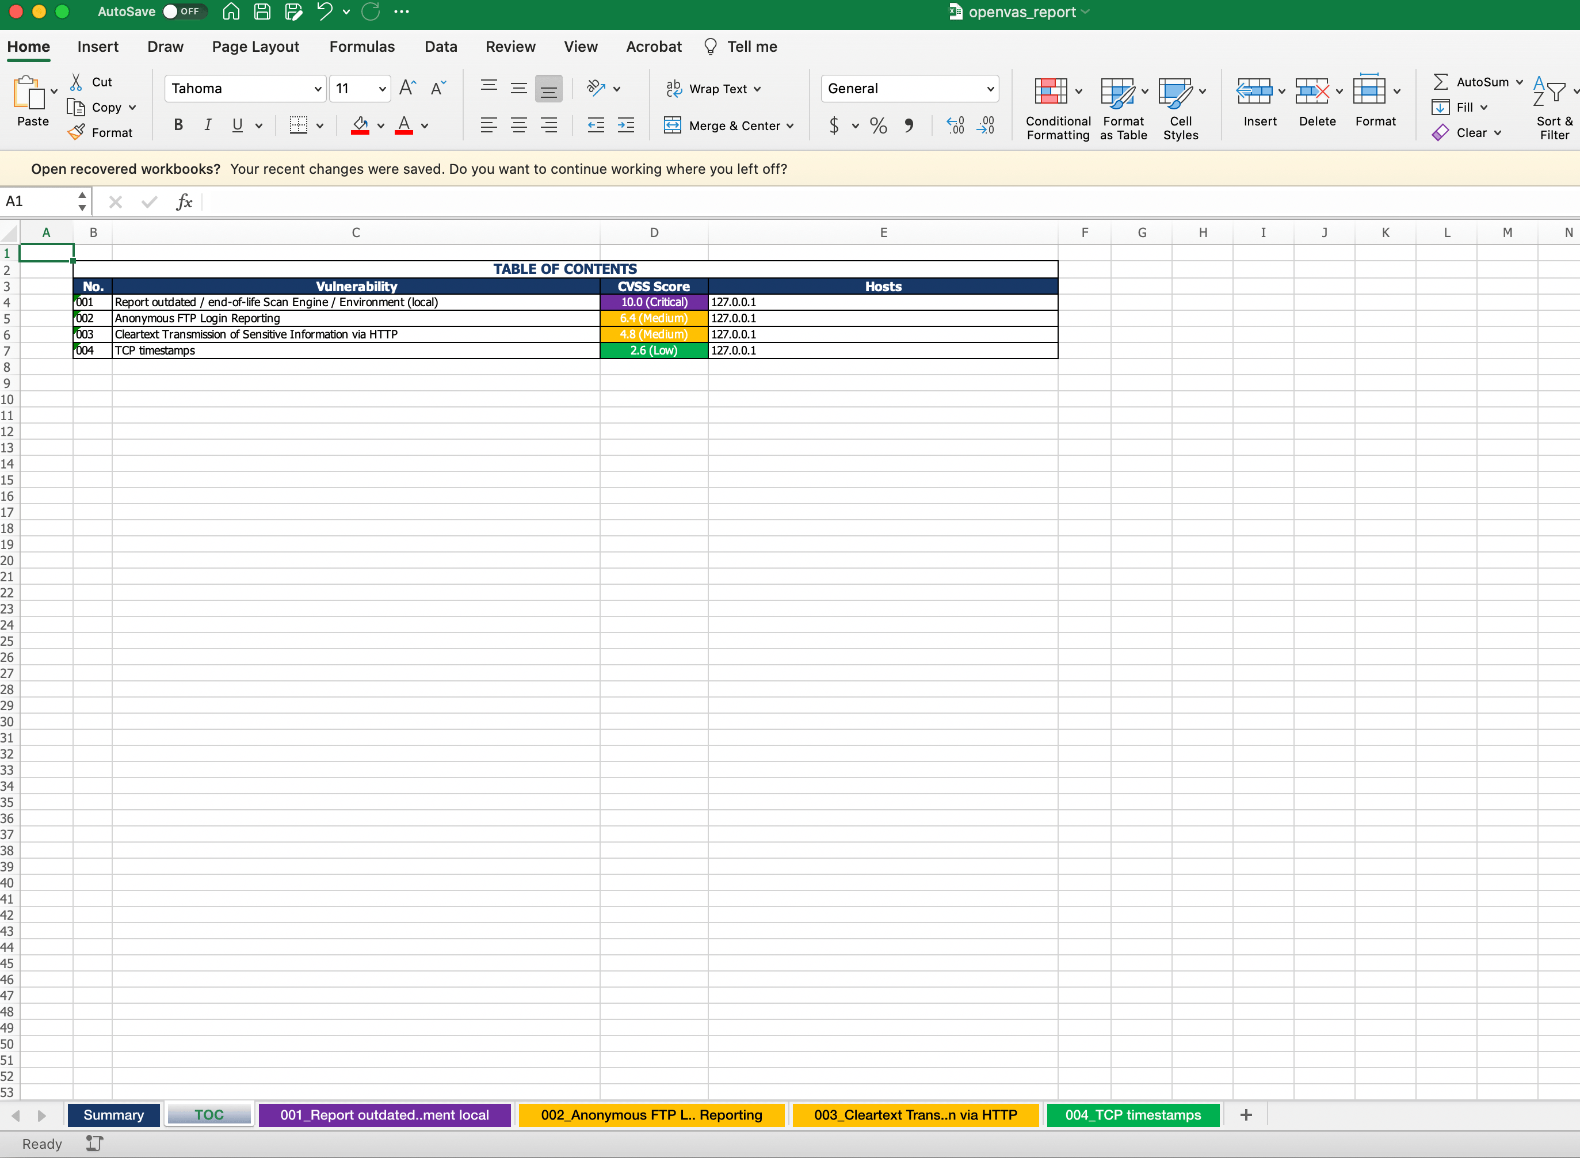The image size is (1580, 1158).
Task: Click the Undo arrow icon
Action: [324, 11]
